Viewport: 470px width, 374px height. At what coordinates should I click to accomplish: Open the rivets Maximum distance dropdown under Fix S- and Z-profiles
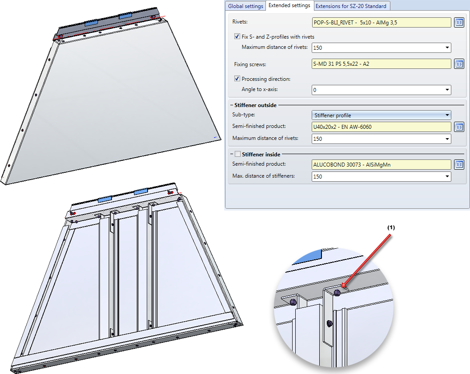tap(447, 48)
